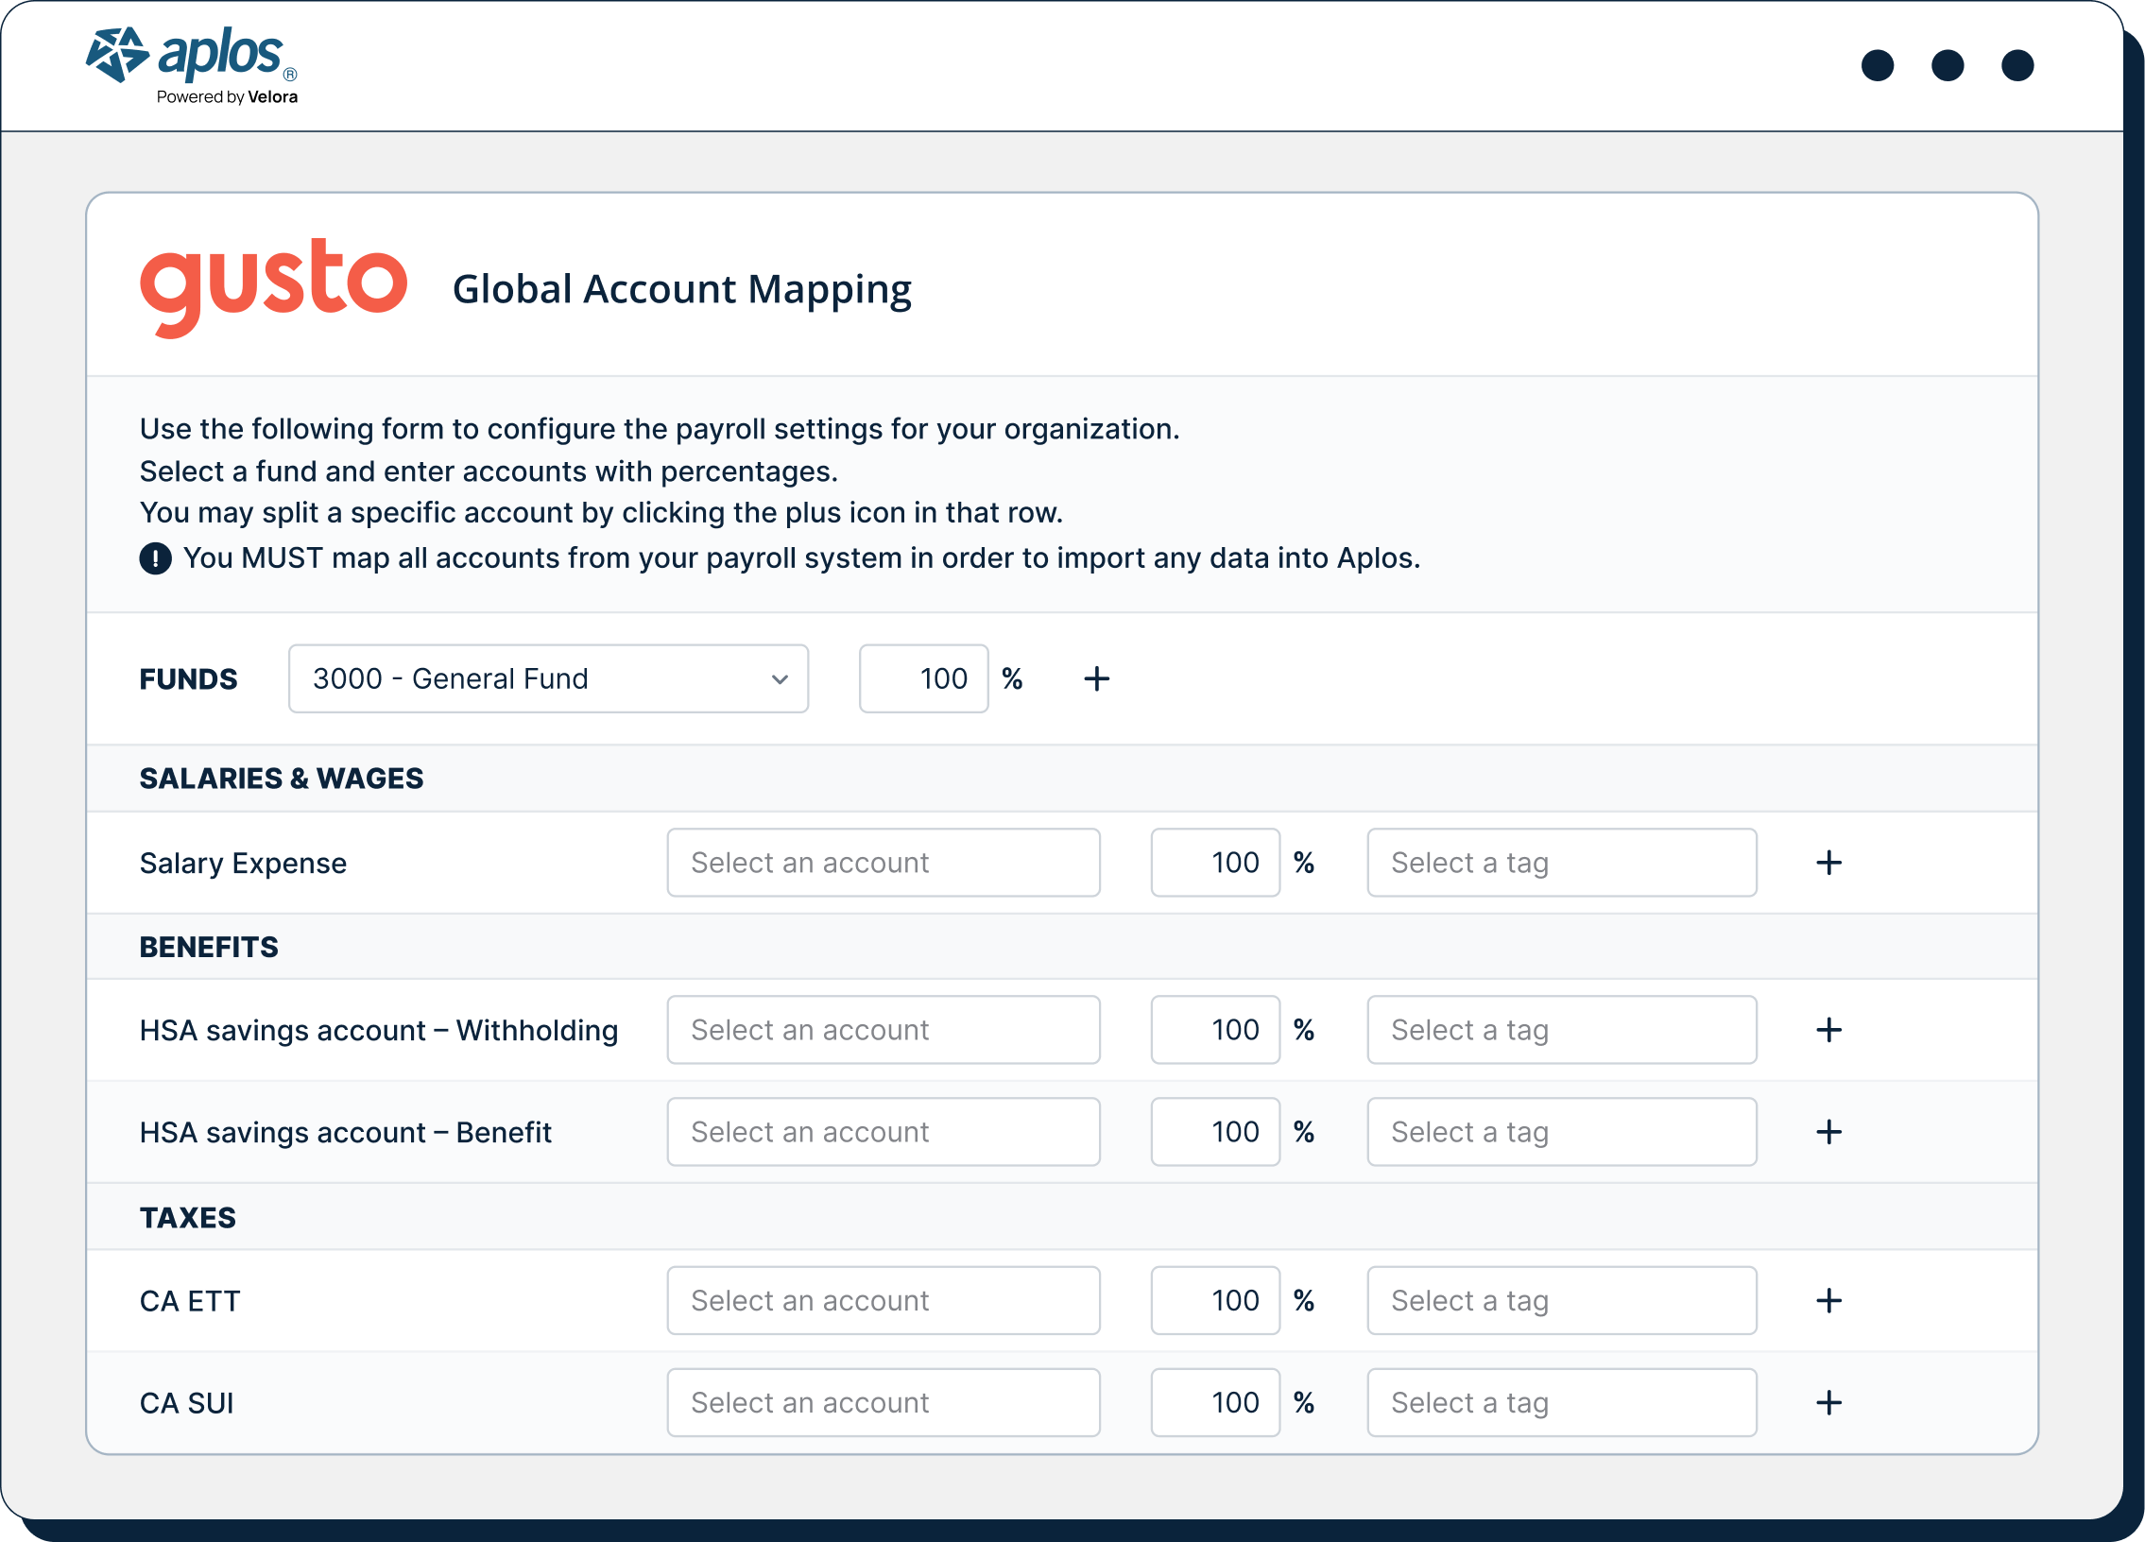Select an account for HSA Withholding

tap(884, 1030)
